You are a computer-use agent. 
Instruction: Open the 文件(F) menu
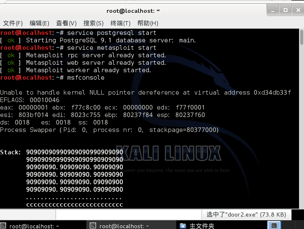13,23
